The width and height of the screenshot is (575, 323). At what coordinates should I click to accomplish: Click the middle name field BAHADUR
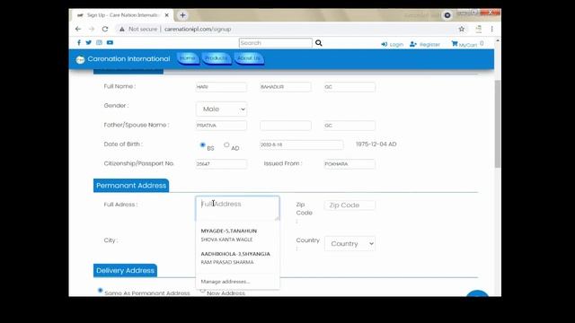point(286,87)
